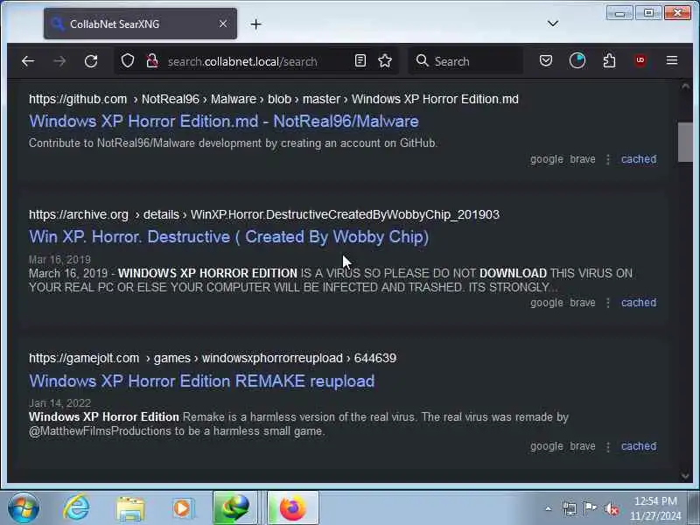This screenshot has height=525, width=700.
Task: Select the CollabNet SearXNG tab
Action: (140, 24)
